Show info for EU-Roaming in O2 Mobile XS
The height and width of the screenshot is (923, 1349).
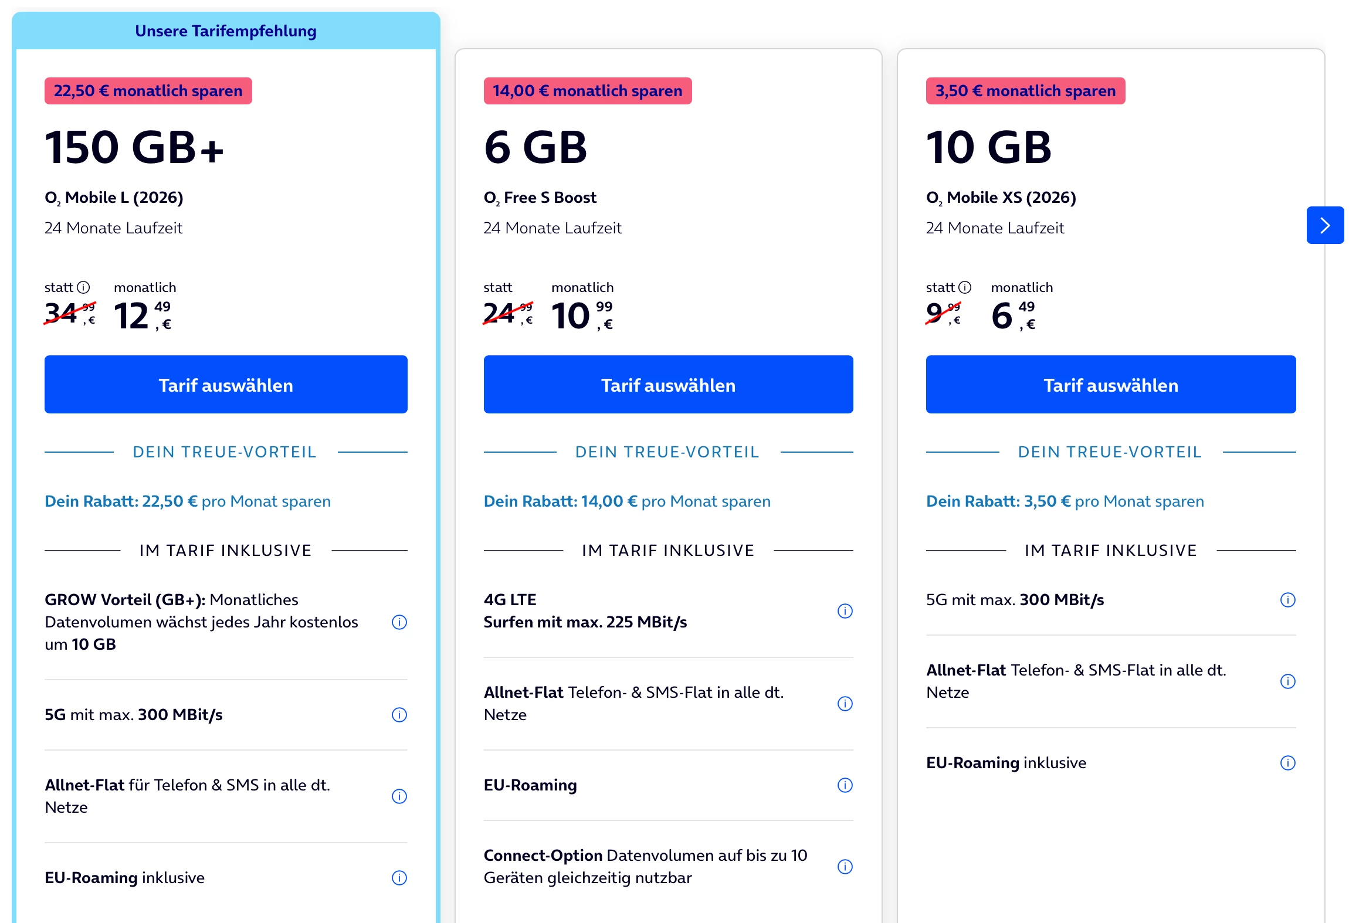click(1288, 763)
